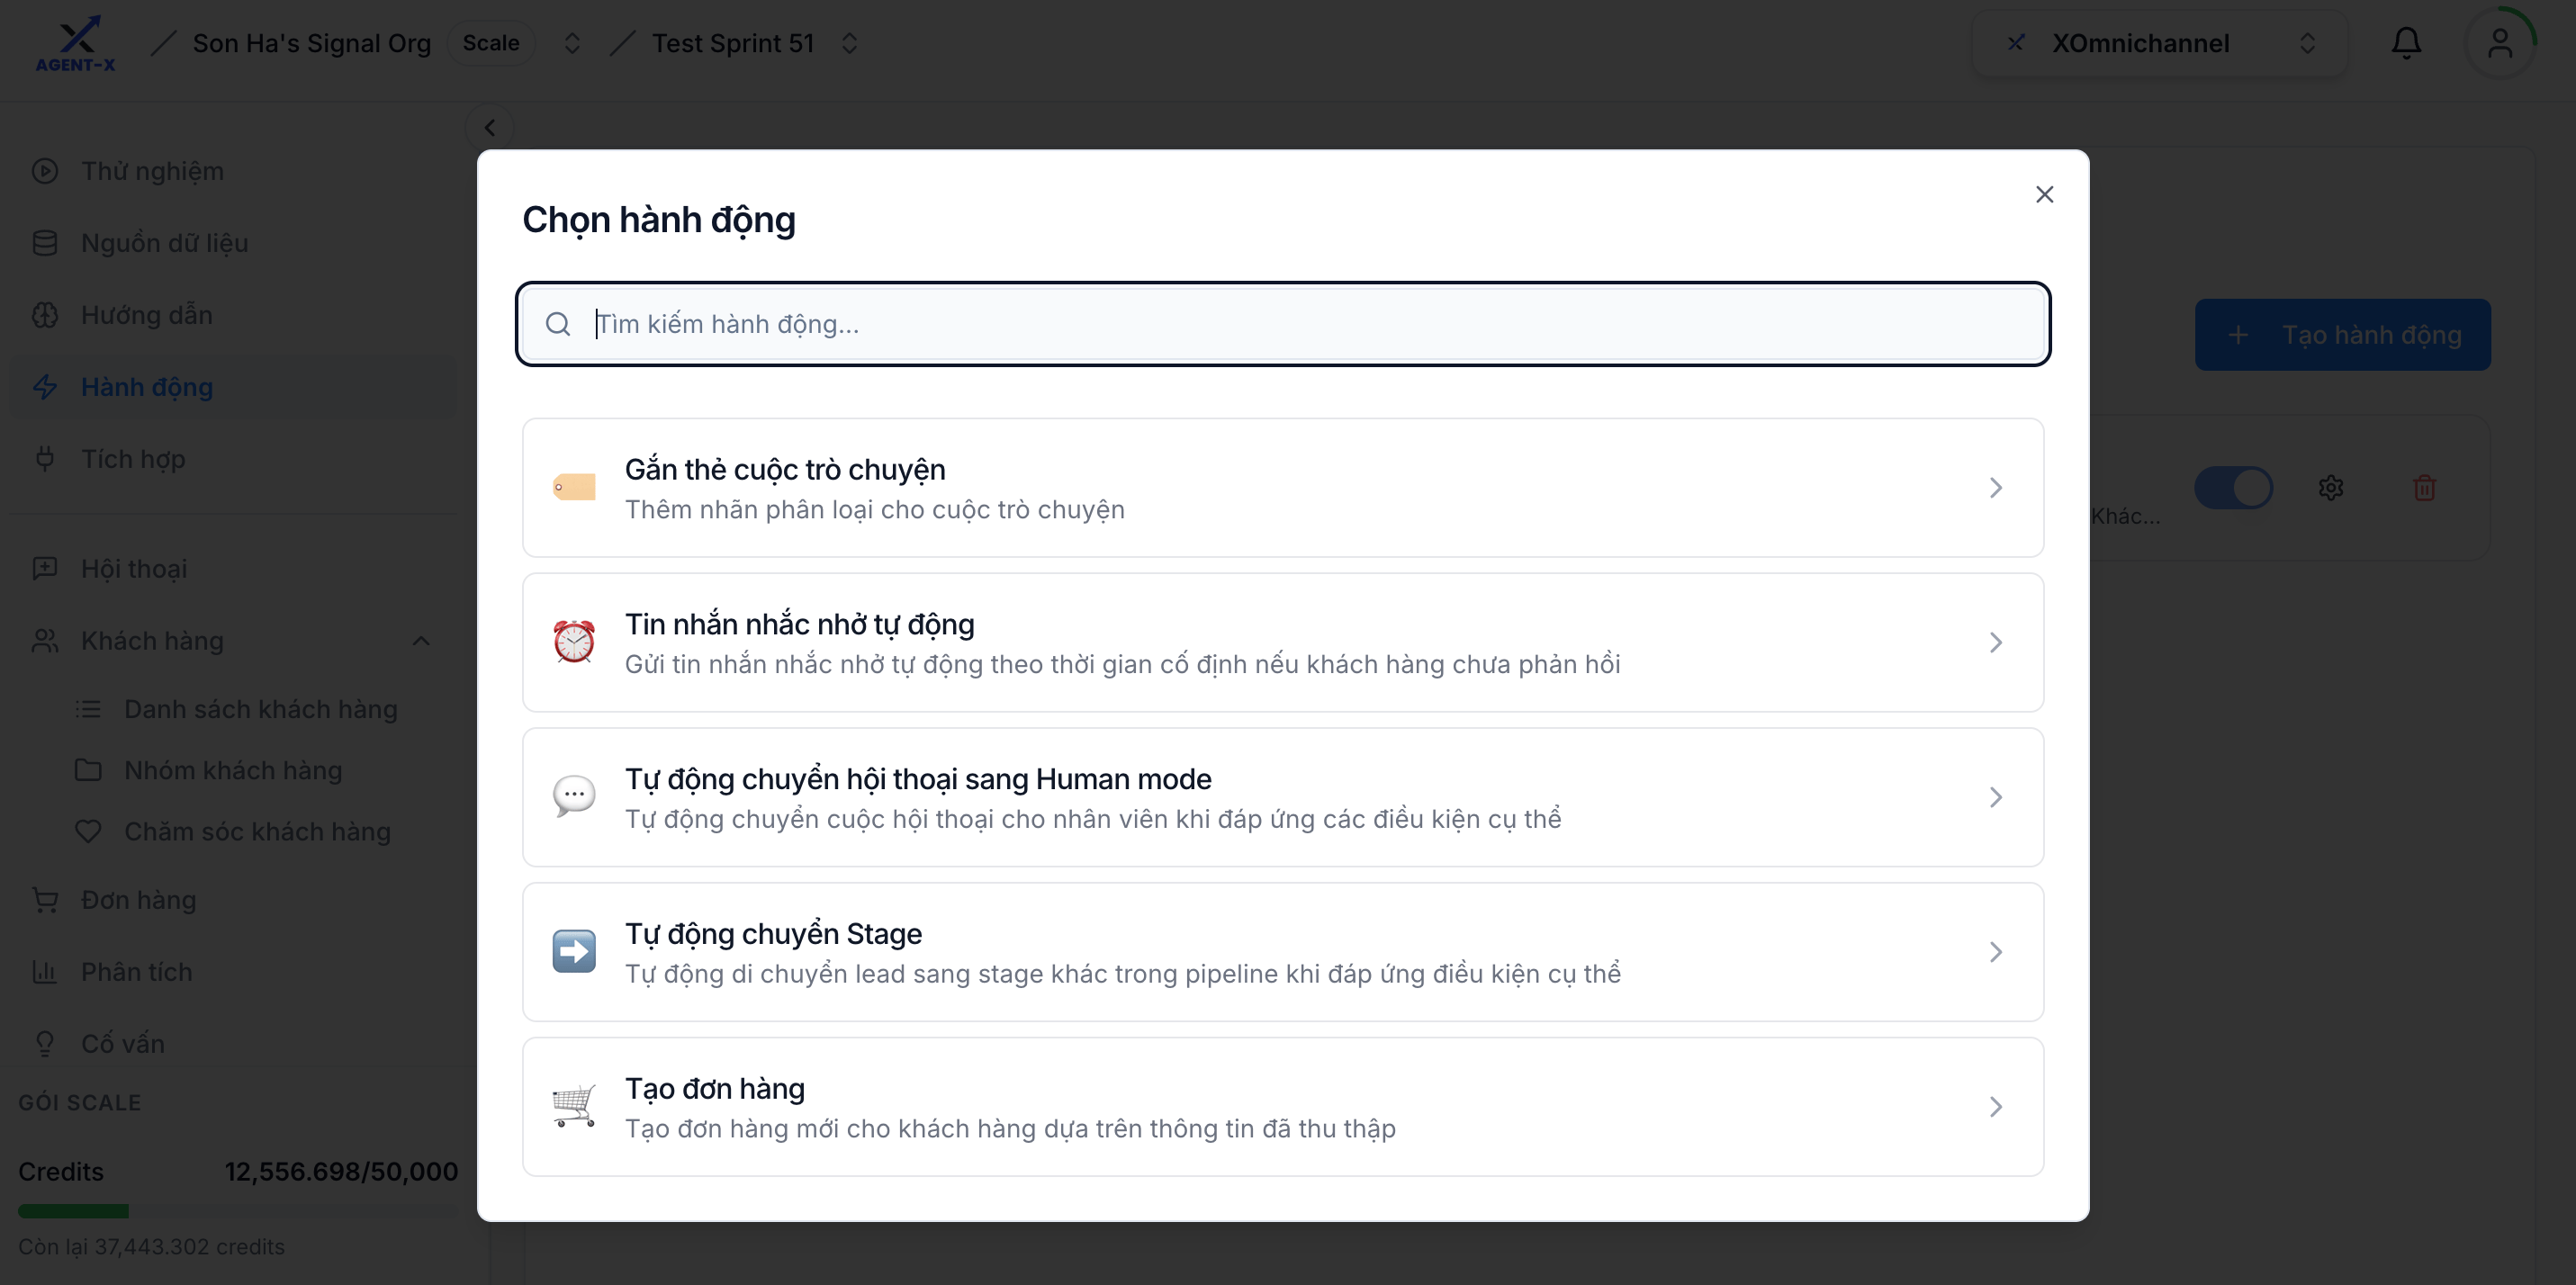Open the organization switcher chevrons
Image resolution: width=2576 pixels, height=1285 pixels.
572,43
